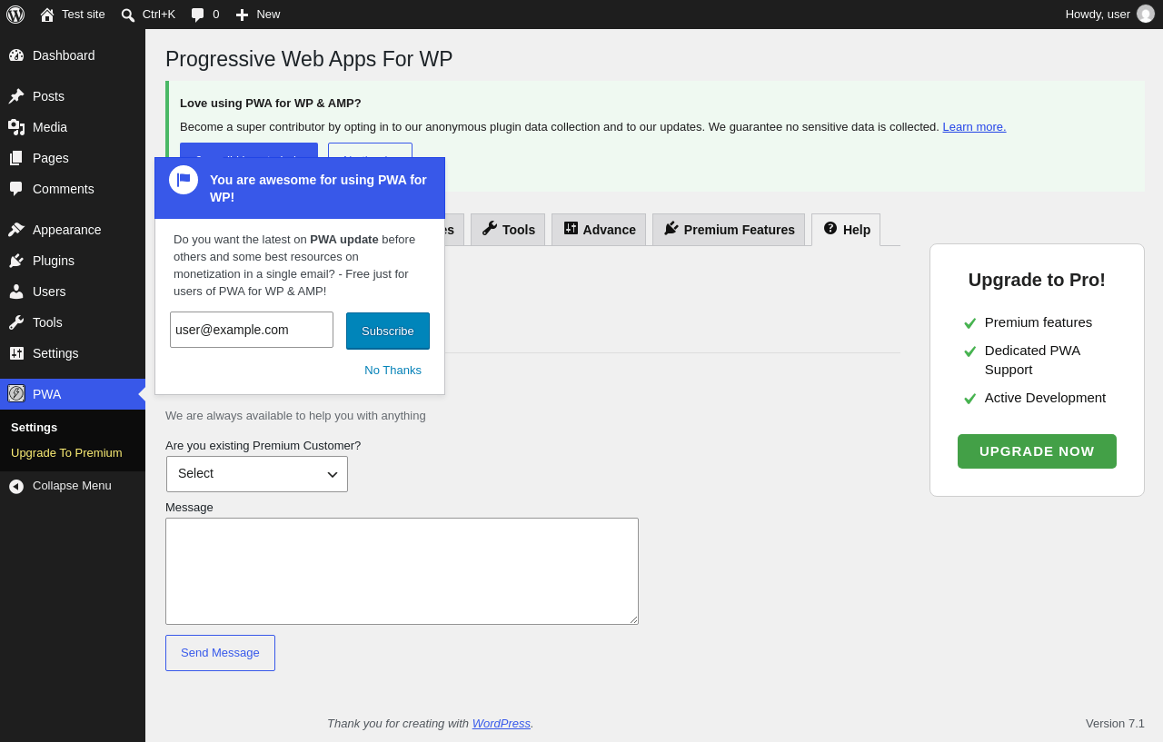Collapse the admin sidebar menu
The height and width of the screenshot is (742, 1163).
pyautogui.click(x=73, y=486)
